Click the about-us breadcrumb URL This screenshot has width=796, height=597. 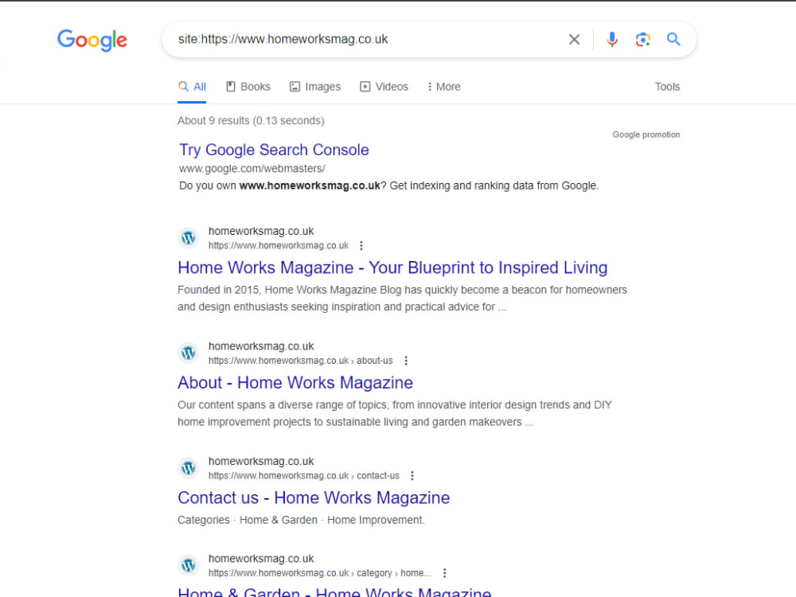[301, 361]
